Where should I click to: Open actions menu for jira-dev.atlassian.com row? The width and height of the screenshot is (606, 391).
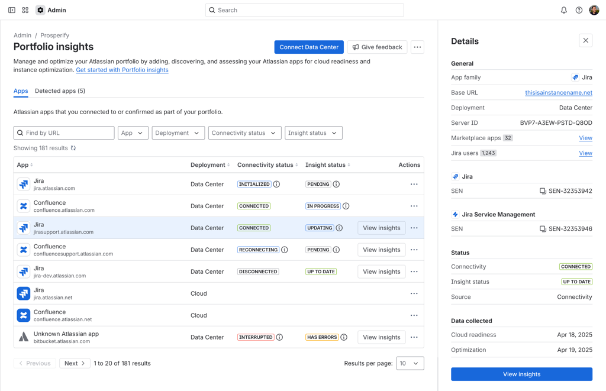(x=414, y=272)
